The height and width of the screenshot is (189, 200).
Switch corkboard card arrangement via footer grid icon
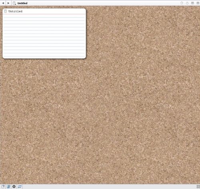click(198, 187)
